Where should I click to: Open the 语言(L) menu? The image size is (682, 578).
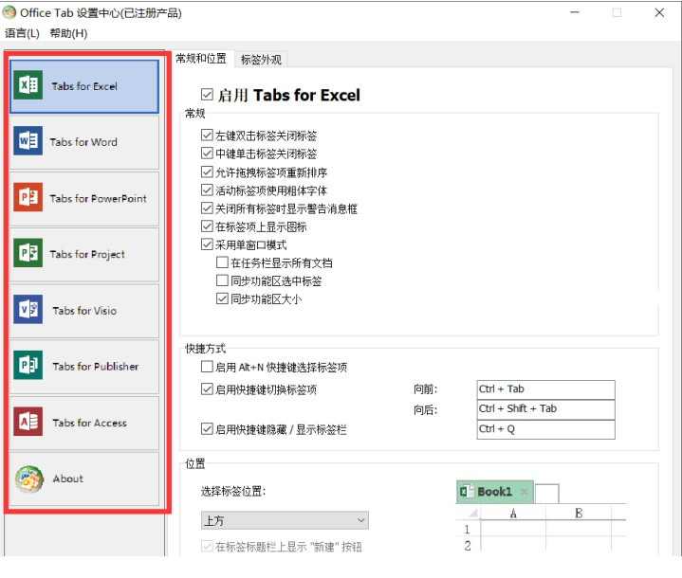pos(22,33)
